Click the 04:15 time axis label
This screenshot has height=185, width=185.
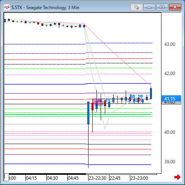[x=31, y=178]
